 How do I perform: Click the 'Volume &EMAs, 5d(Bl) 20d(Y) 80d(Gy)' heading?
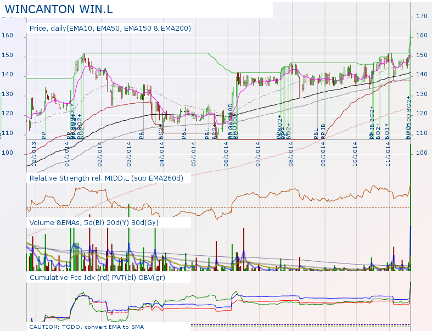[x=94, y=223]
